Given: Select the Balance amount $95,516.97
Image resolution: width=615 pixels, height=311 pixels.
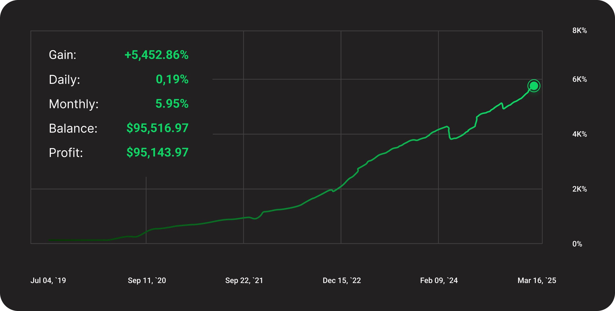Looking at the screenshot, I should (157, 128).
